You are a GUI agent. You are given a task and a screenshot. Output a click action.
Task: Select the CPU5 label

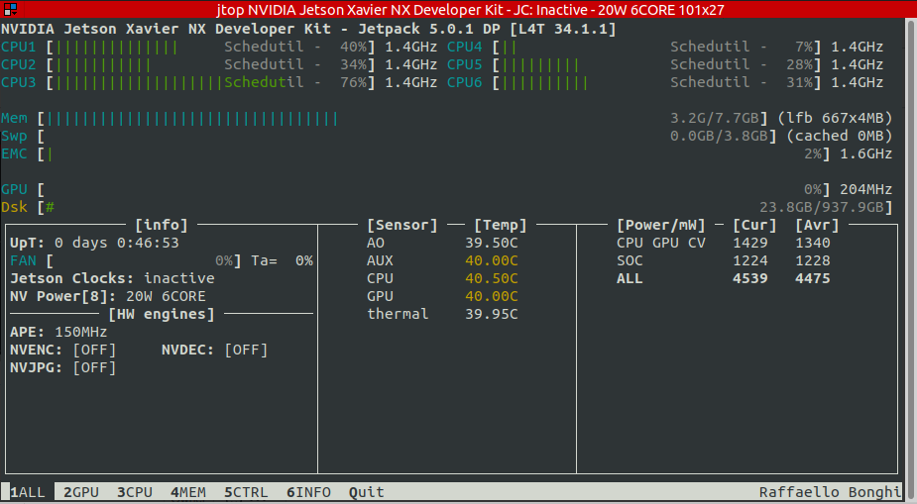click(x=465, y=64)
